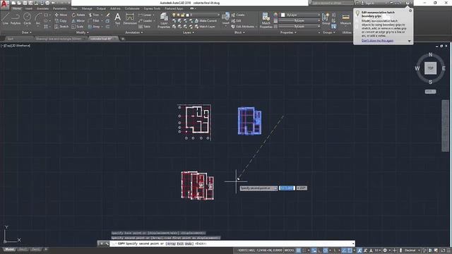Click Create block tool

pyautogui.click(x=238, y=15)
